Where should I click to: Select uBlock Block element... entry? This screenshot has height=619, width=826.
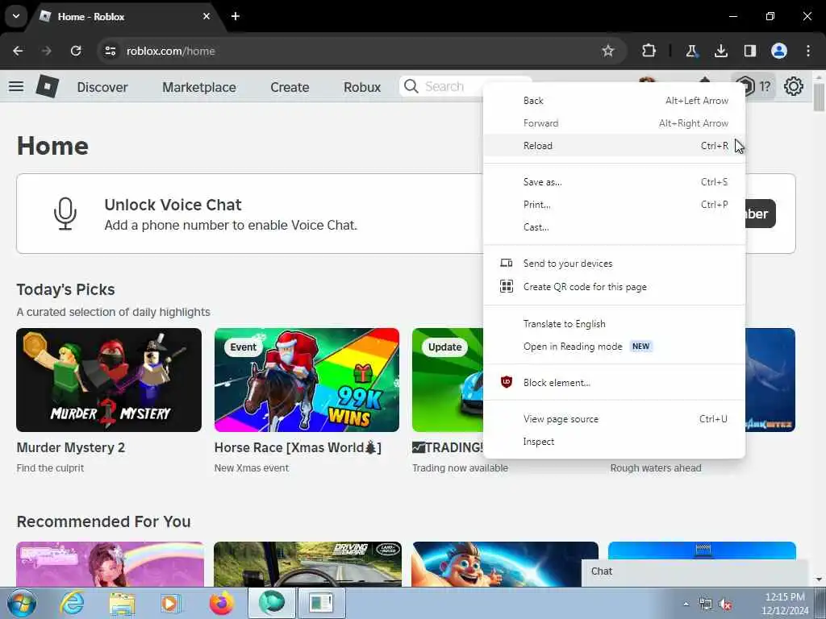614,383
